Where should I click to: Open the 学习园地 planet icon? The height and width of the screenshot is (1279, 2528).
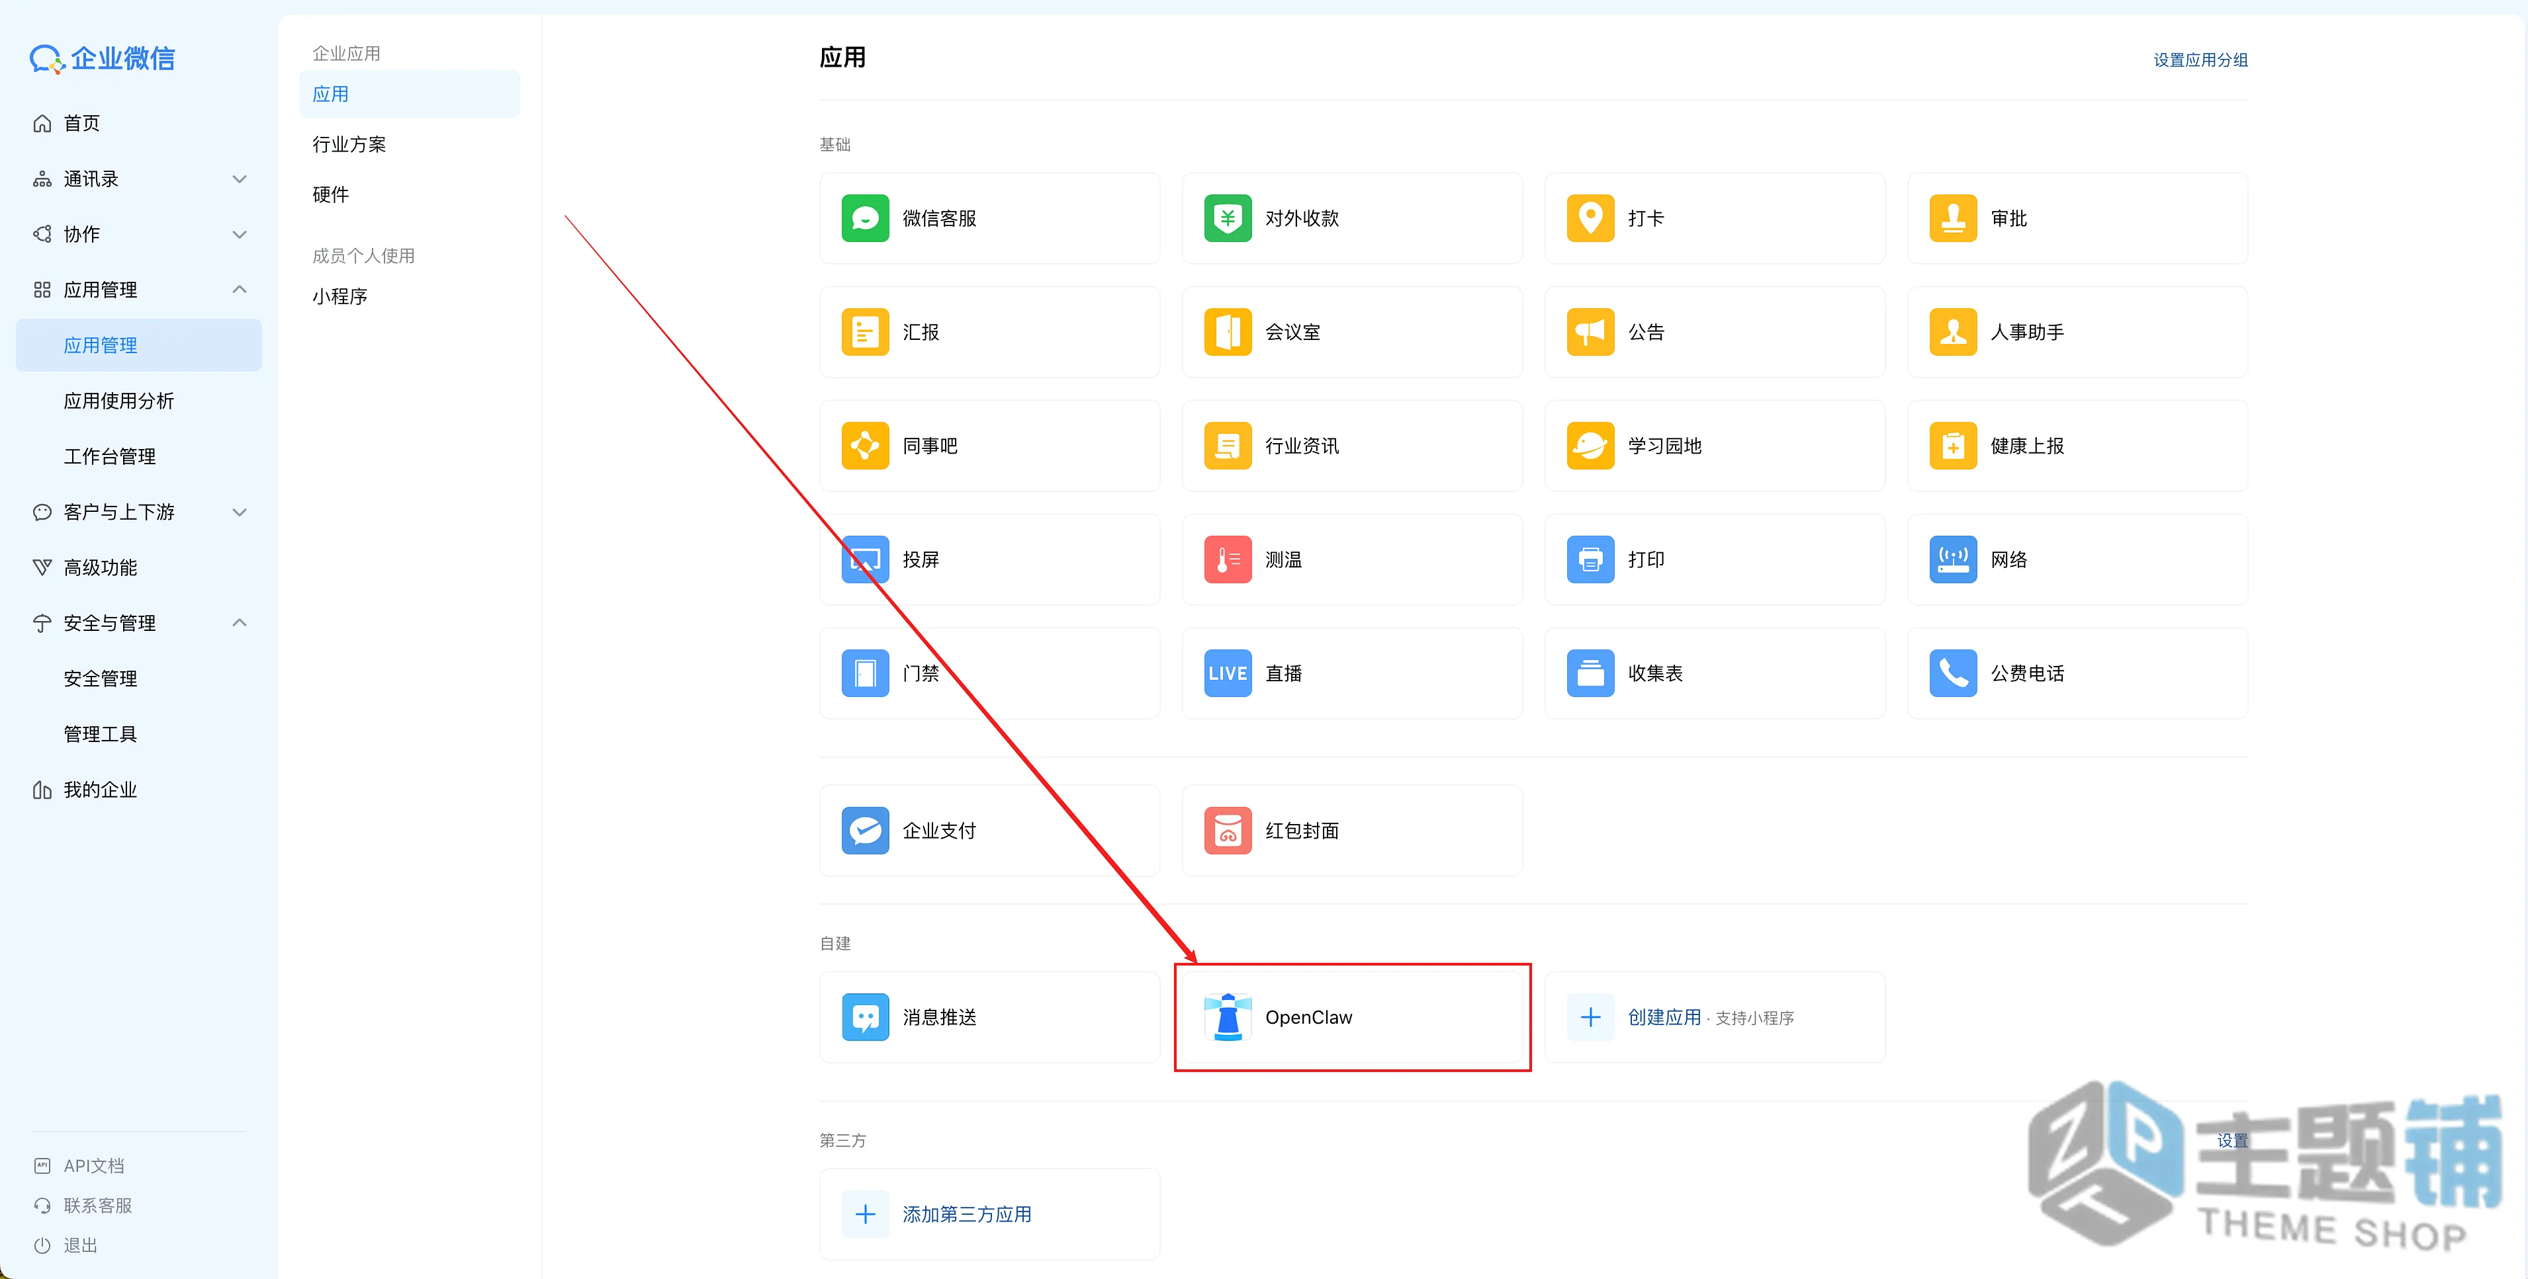1590,445
